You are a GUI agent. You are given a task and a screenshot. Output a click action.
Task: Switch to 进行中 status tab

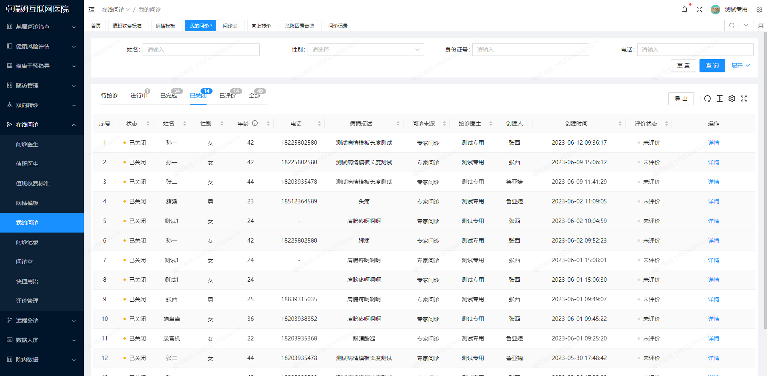coord(139,95)
